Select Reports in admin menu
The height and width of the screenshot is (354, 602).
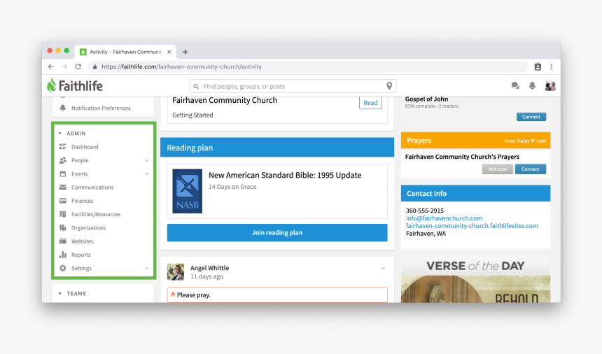[81, 255]
